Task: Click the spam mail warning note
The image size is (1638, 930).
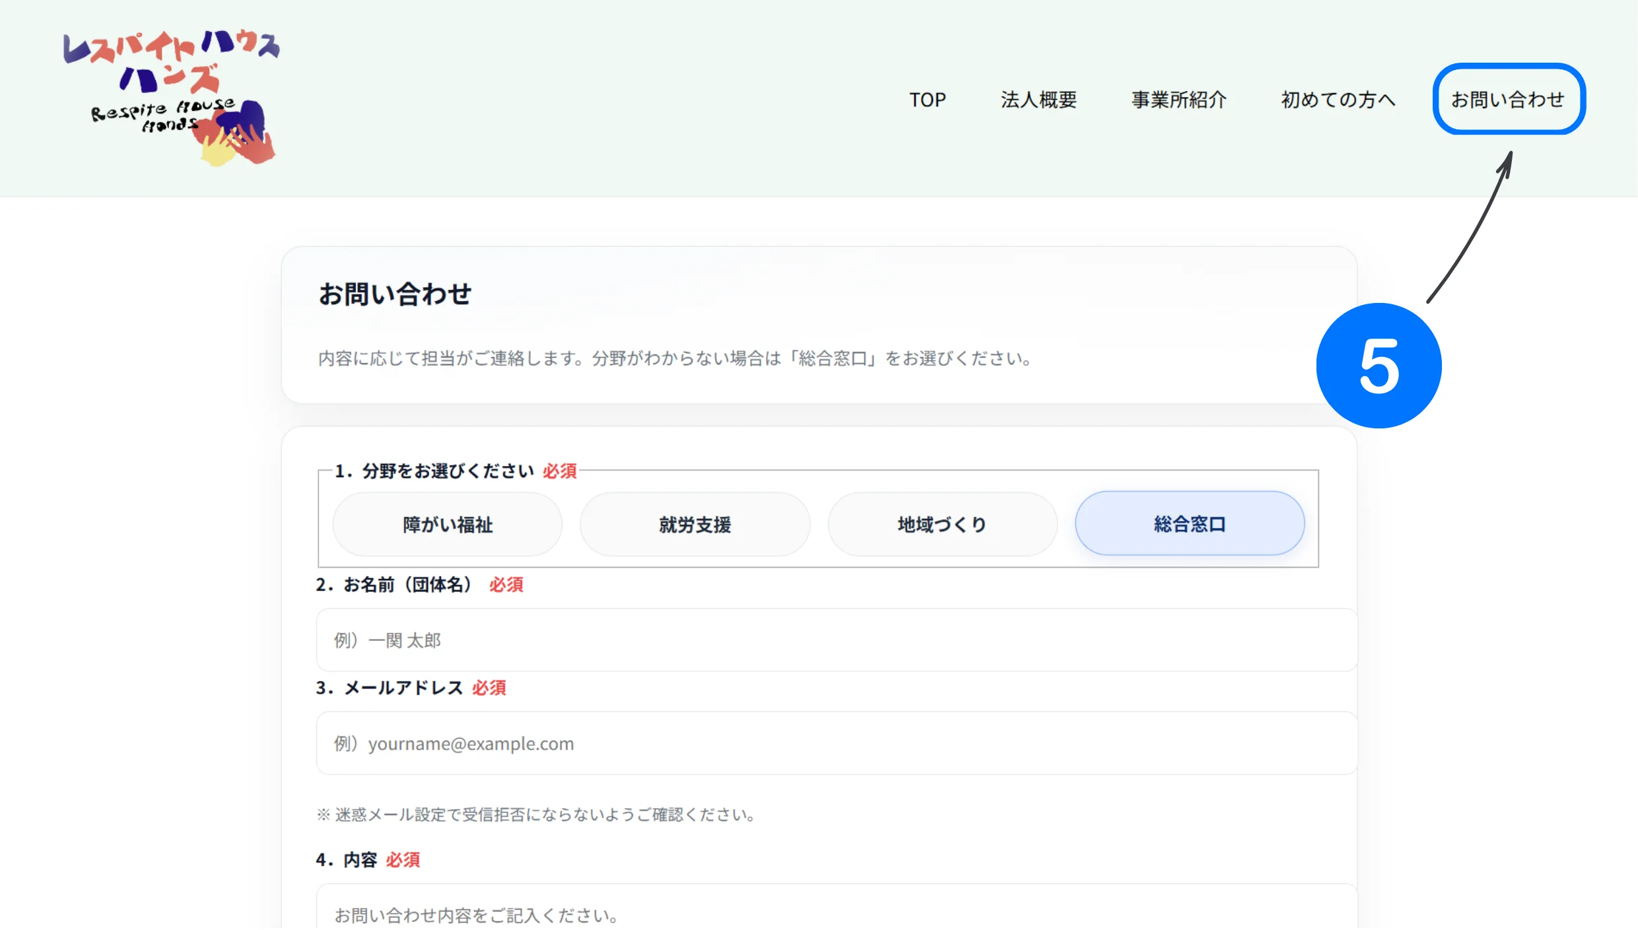Action: [537, 814]
